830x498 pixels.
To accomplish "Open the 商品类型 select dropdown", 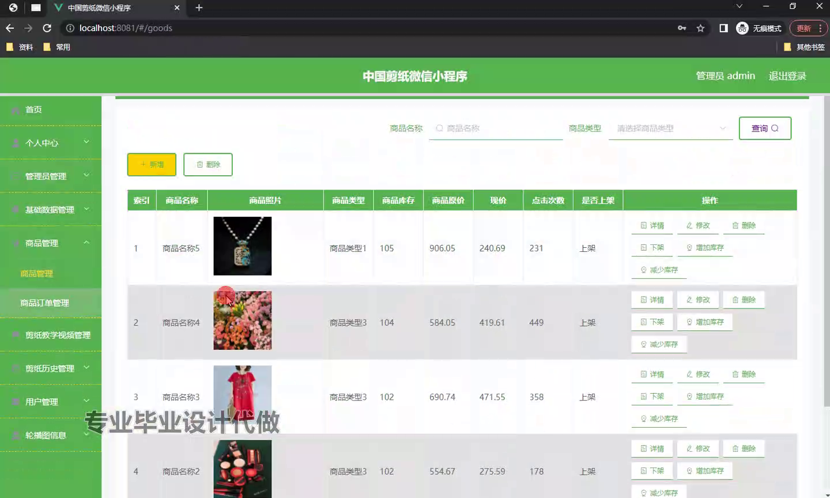I will (x=670, y=129).
